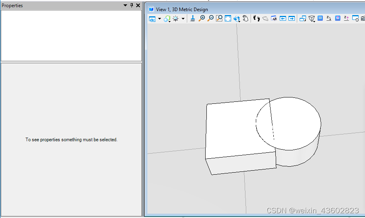The width and height of the screenshot is (365, 218).
Task: Click the view window refresh icon
Action: 355,19
